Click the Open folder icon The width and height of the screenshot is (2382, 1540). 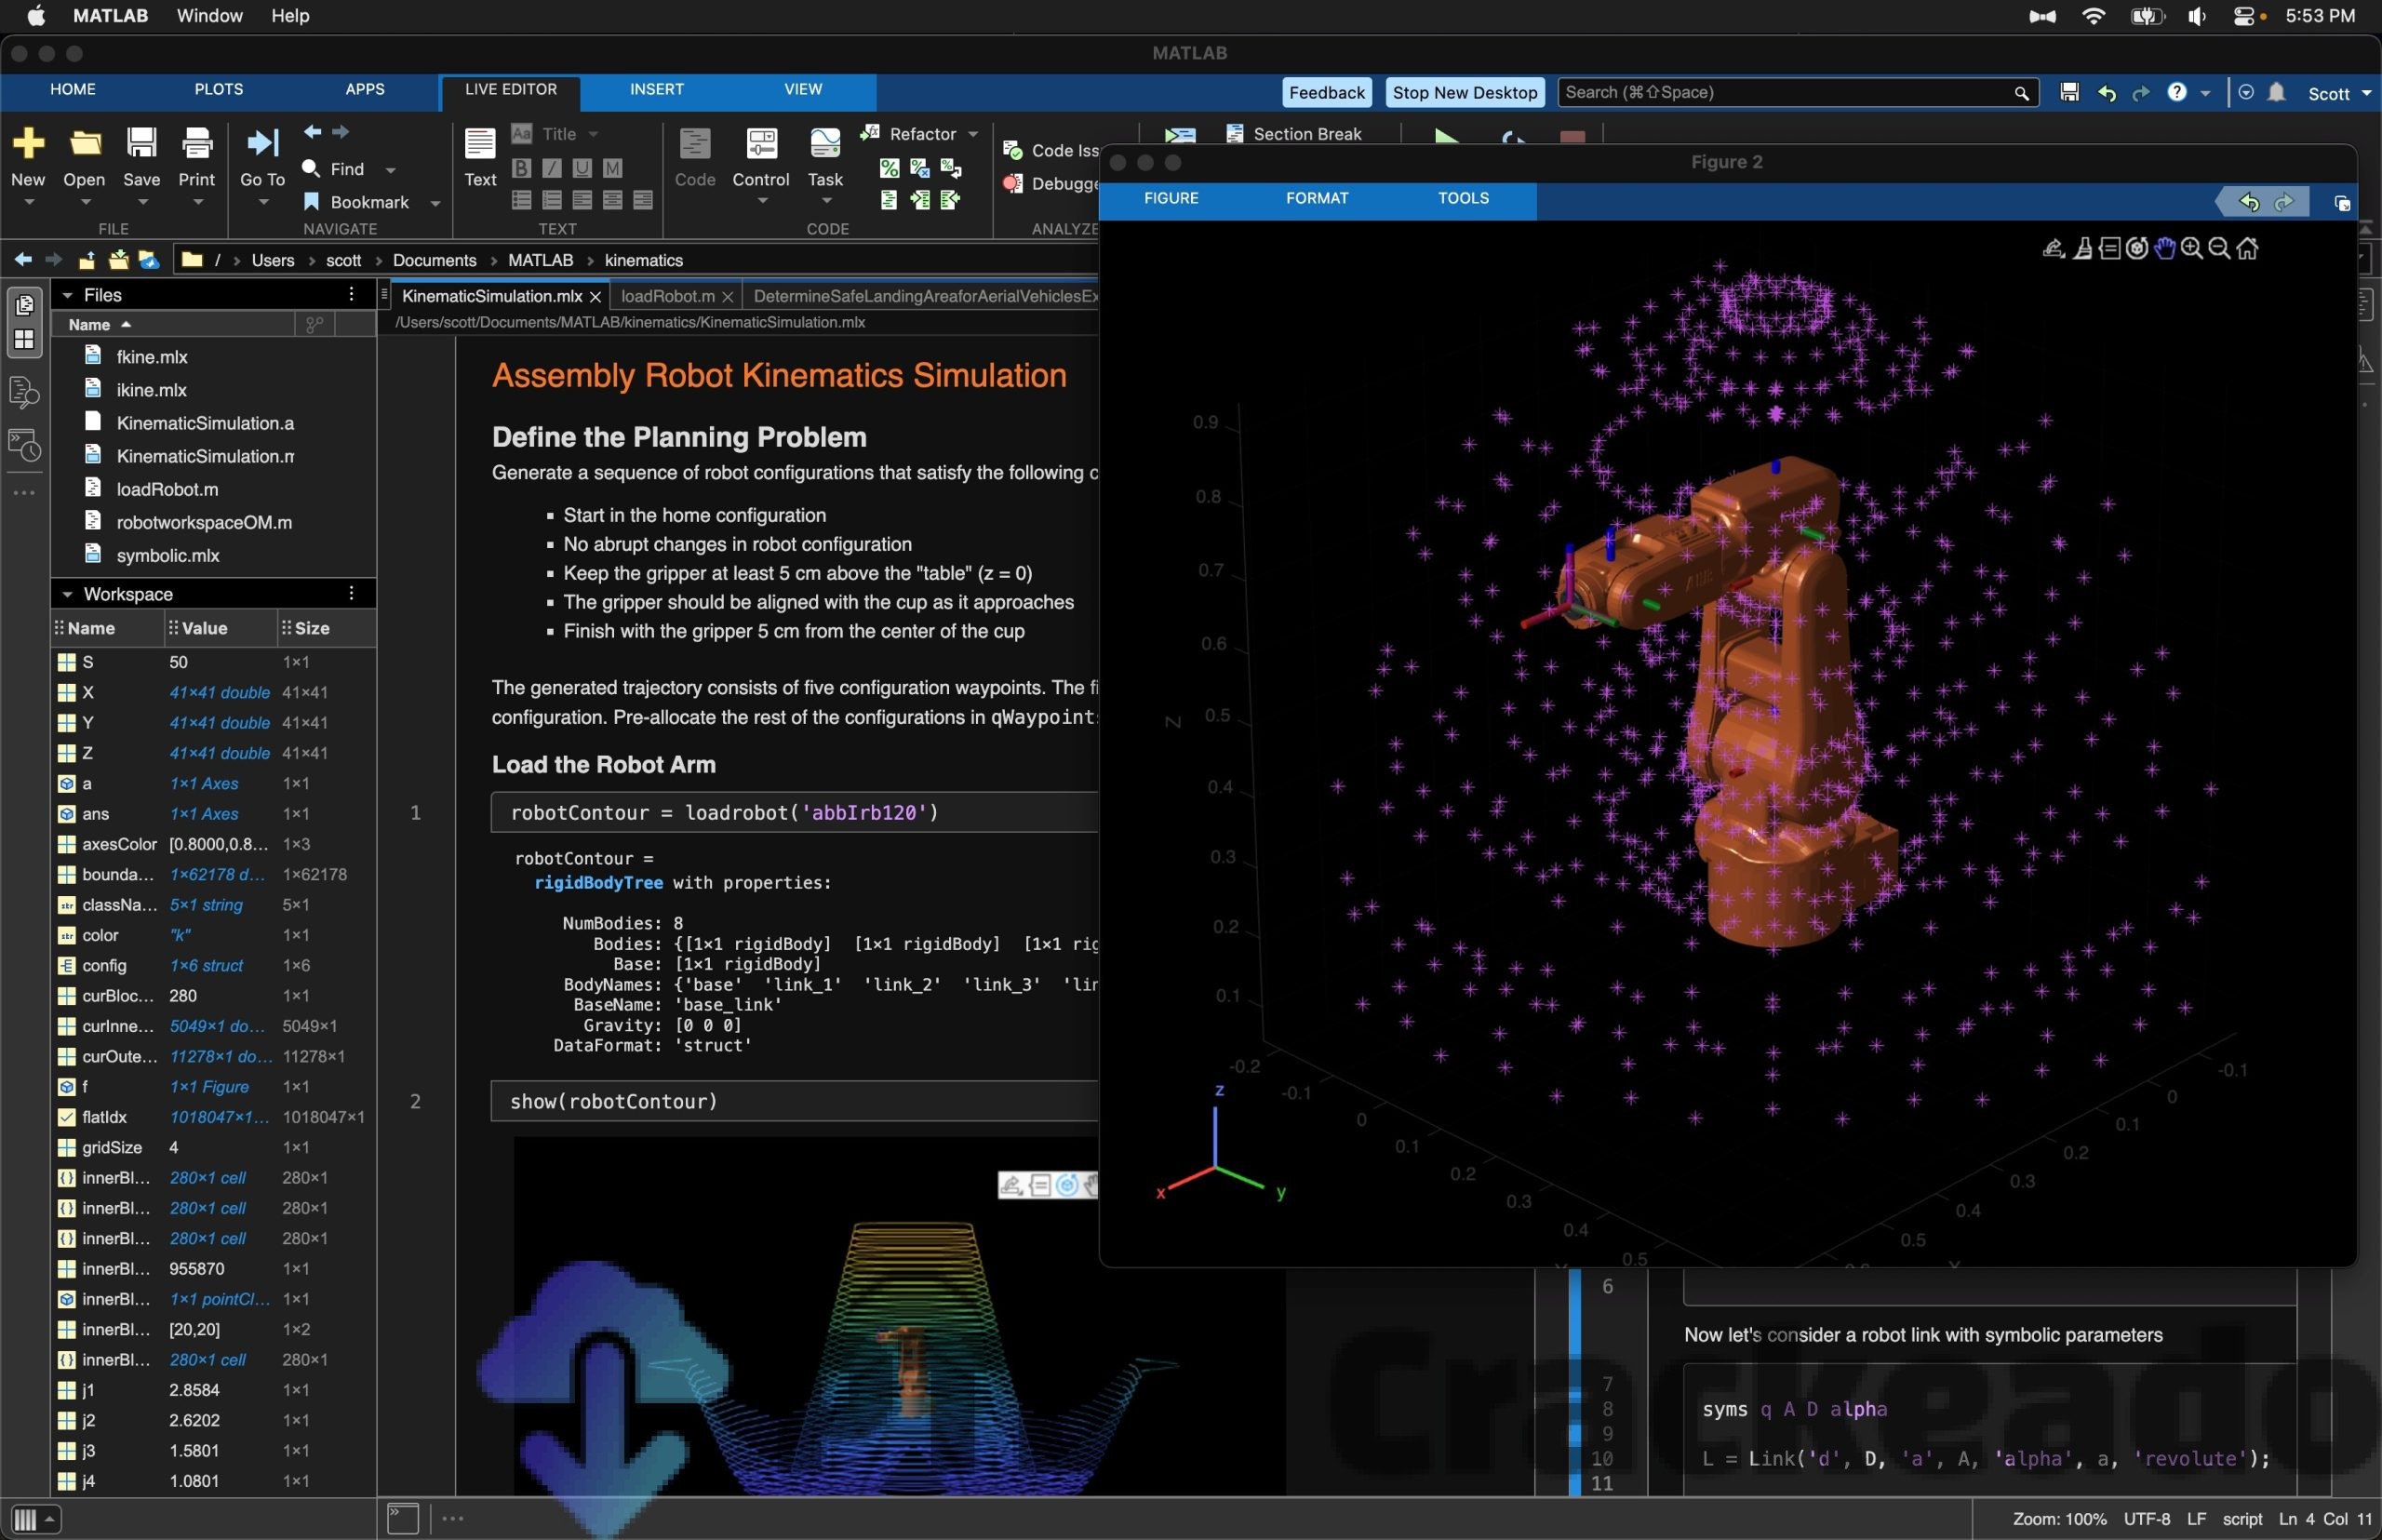85,143
